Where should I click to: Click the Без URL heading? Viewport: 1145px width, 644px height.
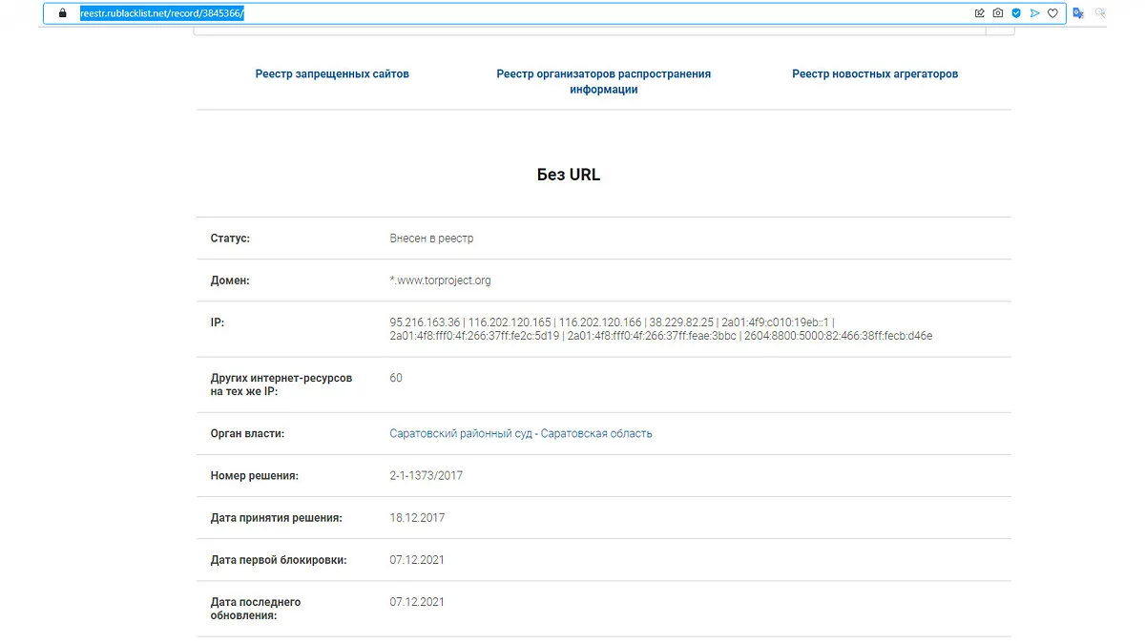click(x=569, y=175)
